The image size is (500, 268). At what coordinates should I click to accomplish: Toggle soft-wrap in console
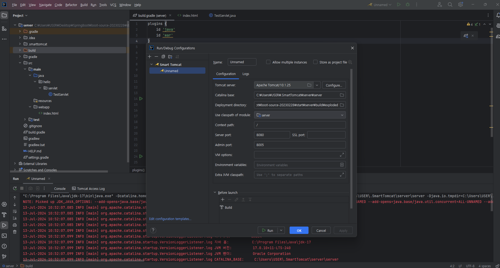15,211
